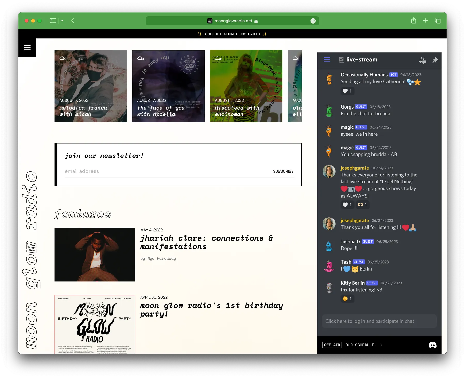Open the tab overview icon

(438, 21)
